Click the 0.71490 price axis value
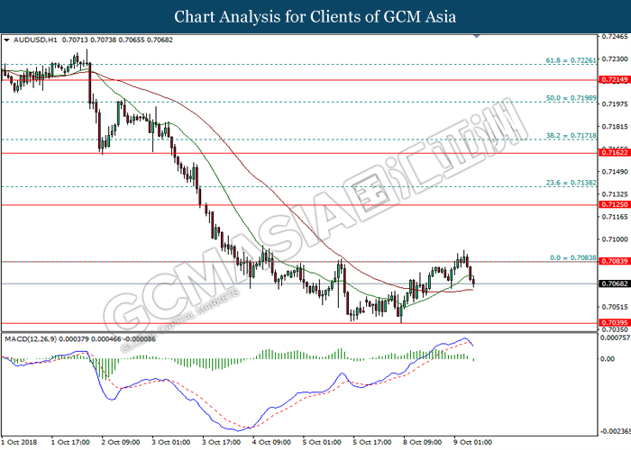Image resolution: width=631 pixels, height=450 pixels. [x=615, y=172]
